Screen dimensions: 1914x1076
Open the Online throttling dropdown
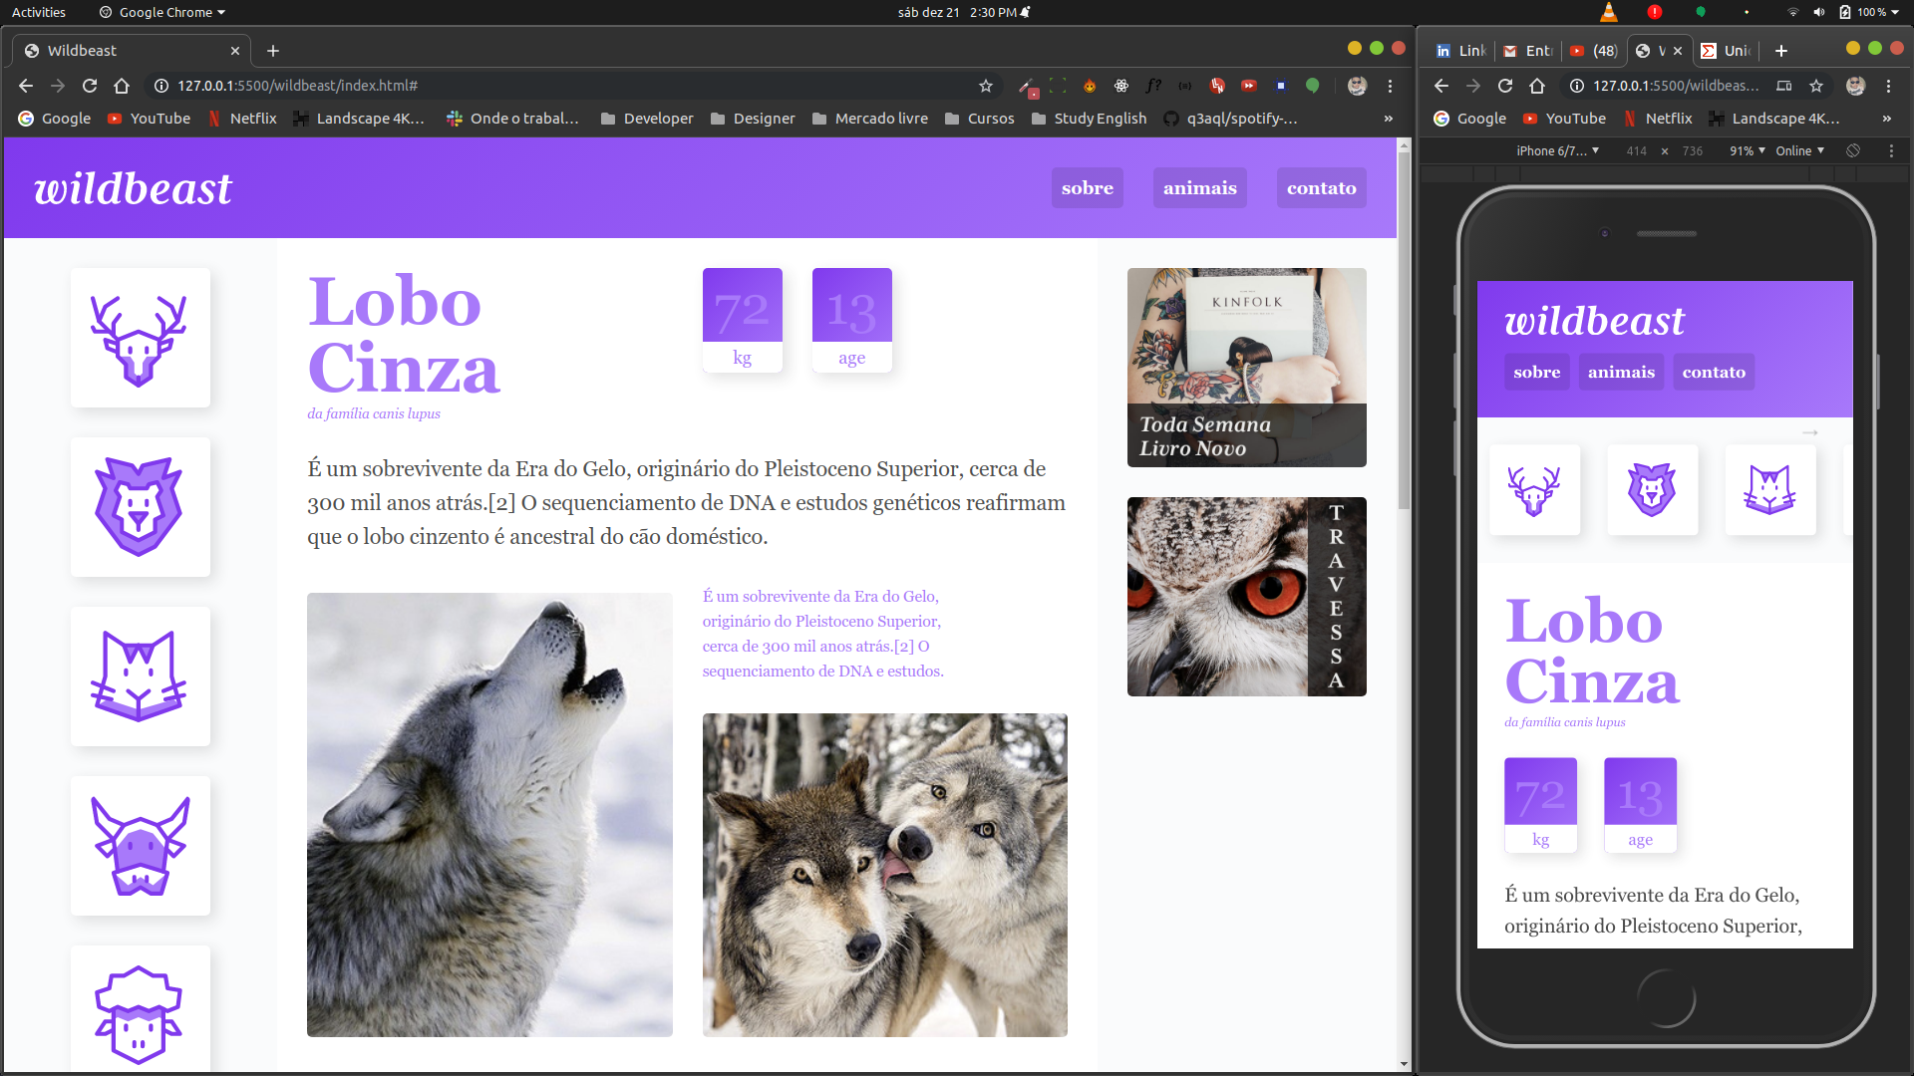pyautogui.click(x=1799, y=150)
